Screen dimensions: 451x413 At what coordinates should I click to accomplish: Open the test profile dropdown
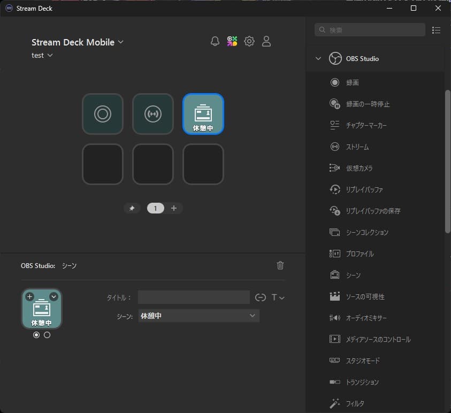(x=42, y=56)
